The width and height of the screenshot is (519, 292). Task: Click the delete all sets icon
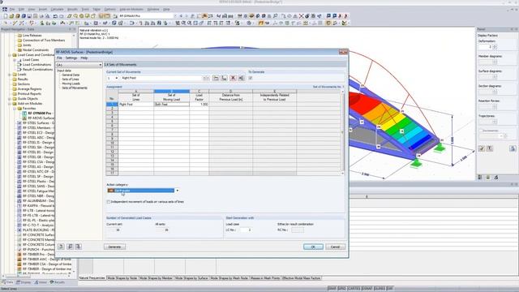pos(242,78)
